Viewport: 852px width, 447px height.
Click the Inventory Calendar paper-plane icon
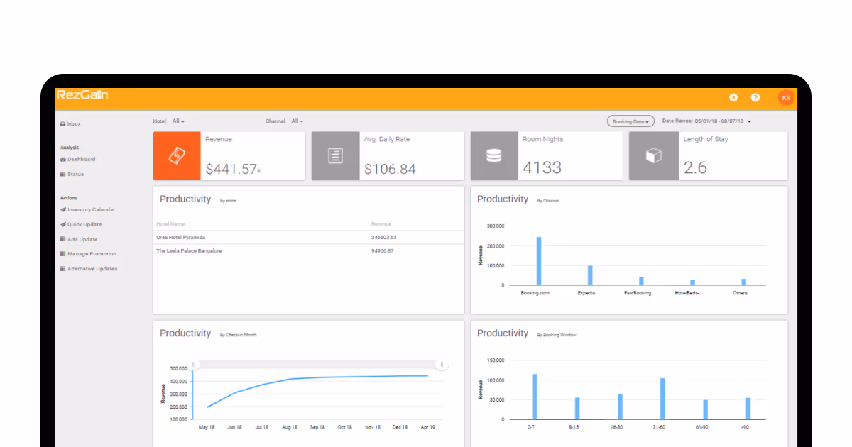[x=63, y=210]
